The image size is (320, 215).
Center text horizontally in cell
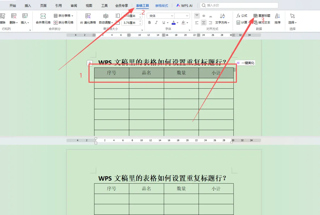[x=204, y=23]
